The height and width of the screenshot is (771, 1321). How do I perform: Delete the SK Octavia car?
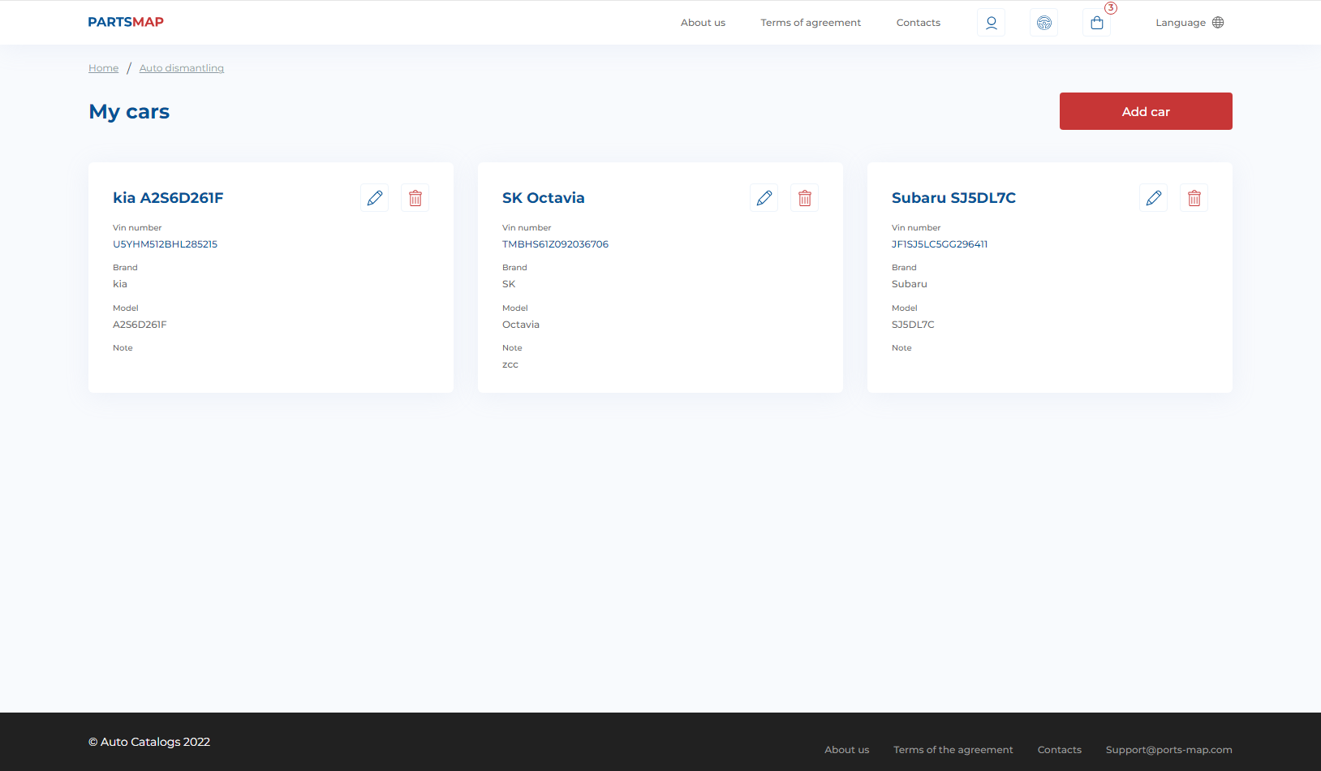(x=804, y=198)
